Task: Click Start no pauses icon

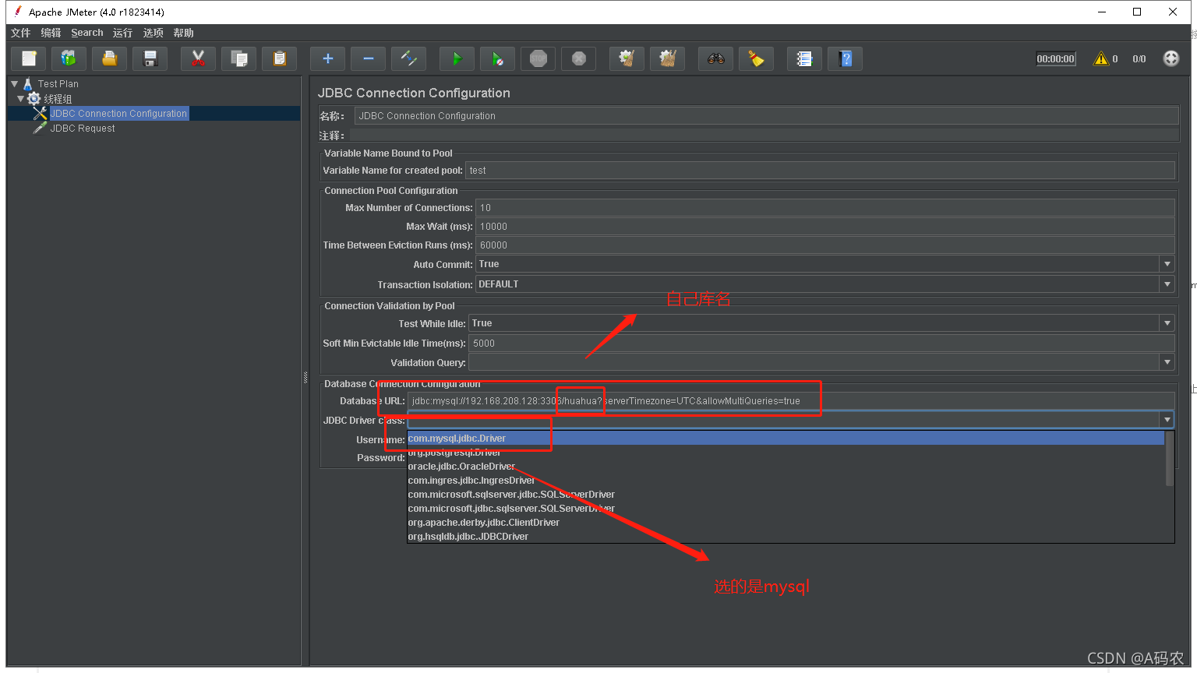Action: [498, 58]
